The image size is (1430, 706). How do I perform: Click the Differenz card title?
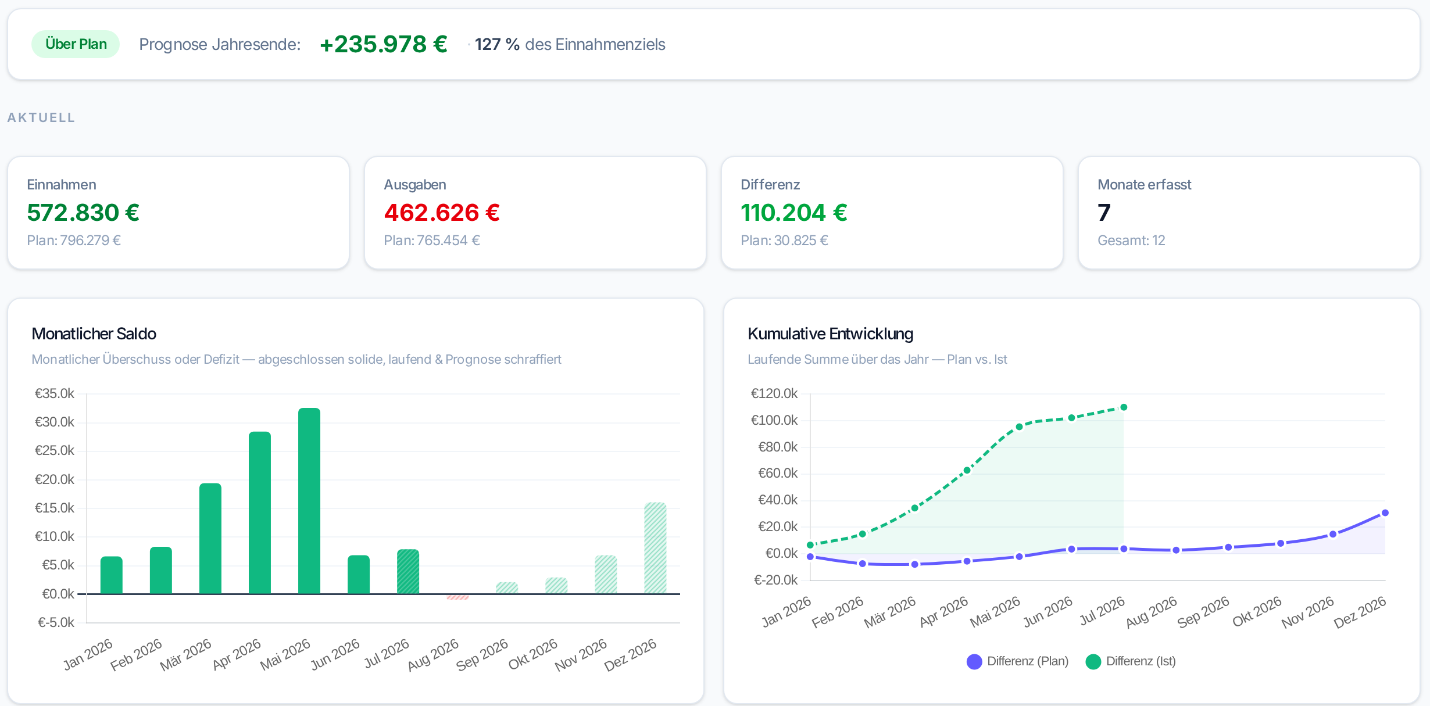point(770,184)
